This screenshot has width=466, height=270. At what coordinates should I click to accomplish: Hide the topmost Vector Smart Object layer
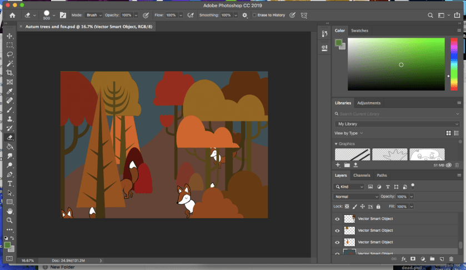[337, 219]
